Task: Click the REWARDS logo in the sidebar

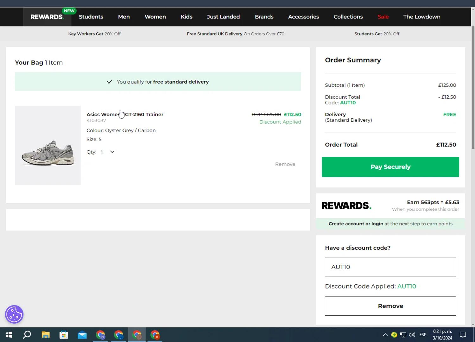Action: 346,206
